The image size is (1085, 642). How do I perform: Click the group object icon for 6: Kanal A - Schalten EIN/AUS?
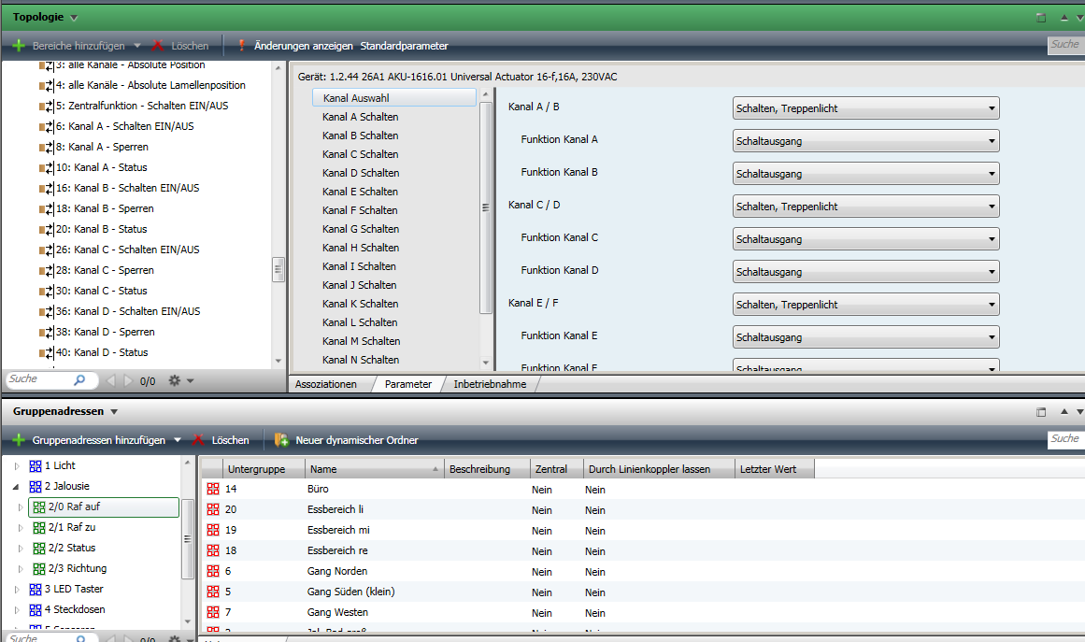pos(47,126)
